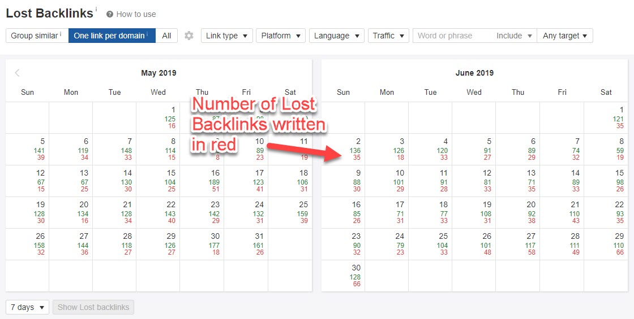Open the Any target dropdown
Viewport: 634px width, 319px height.
pos(564,36)
